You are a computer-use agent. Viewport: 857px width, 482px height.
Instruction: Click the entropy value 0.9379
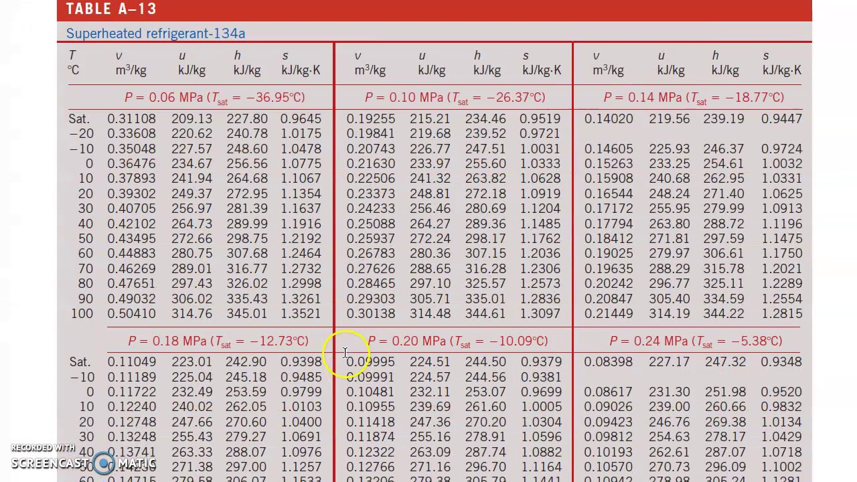(541, 362)
